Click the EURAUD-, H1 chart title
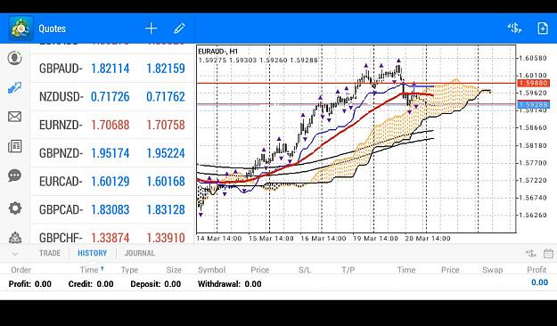Screen dimensions: 557x326 point(217,52)
